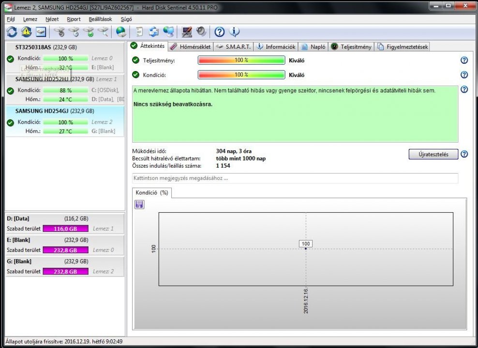Image resolution: width=478 pixels, height=348 pixels.
Task: Click the text report document toolbar icon
Action: [139, 32]
